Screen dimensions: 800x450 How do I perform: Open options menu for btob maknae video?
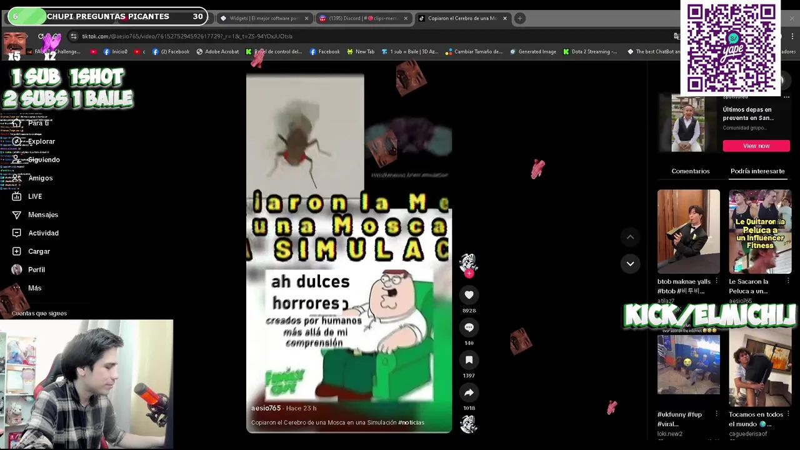(716, 281)
